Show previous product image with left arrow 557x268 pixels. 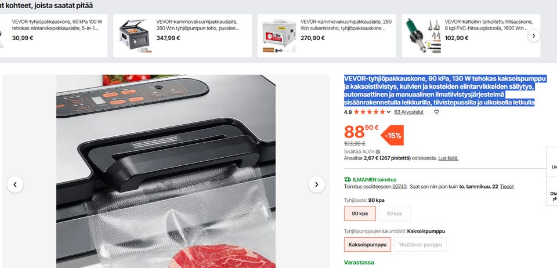(x=15, y=184)
